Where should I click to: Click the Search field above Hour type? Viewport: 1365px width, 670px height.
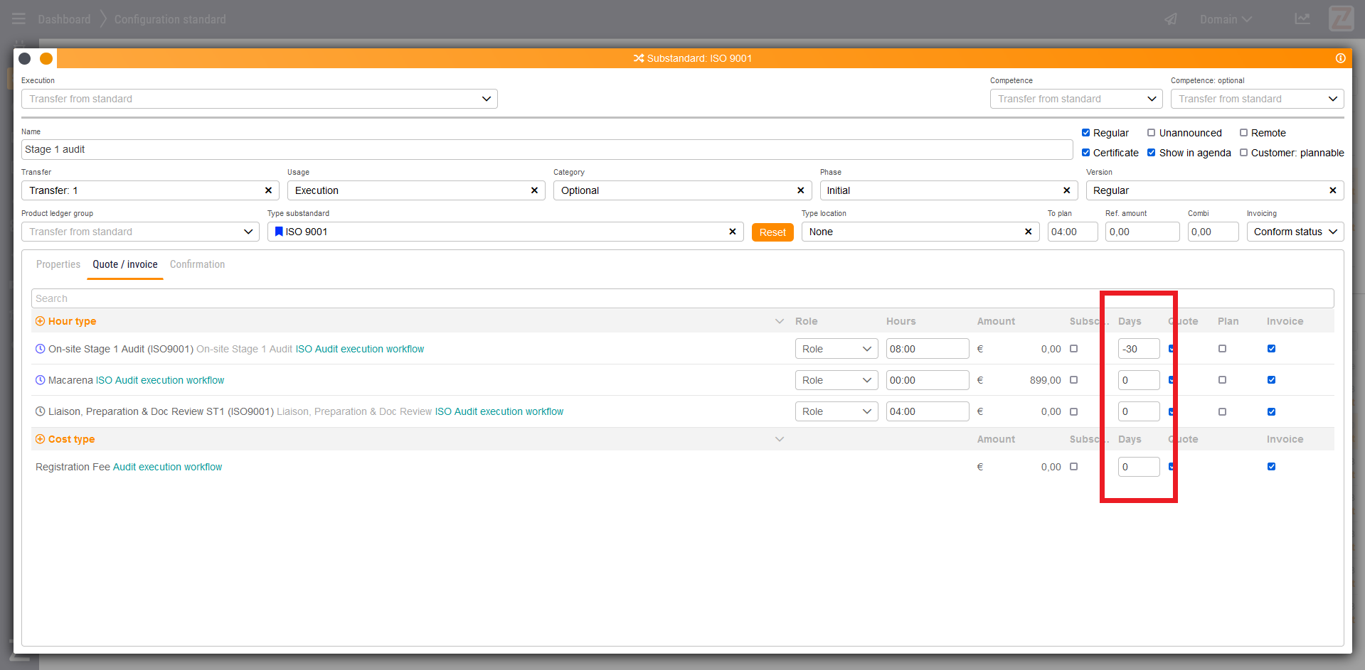pos(562,298)
